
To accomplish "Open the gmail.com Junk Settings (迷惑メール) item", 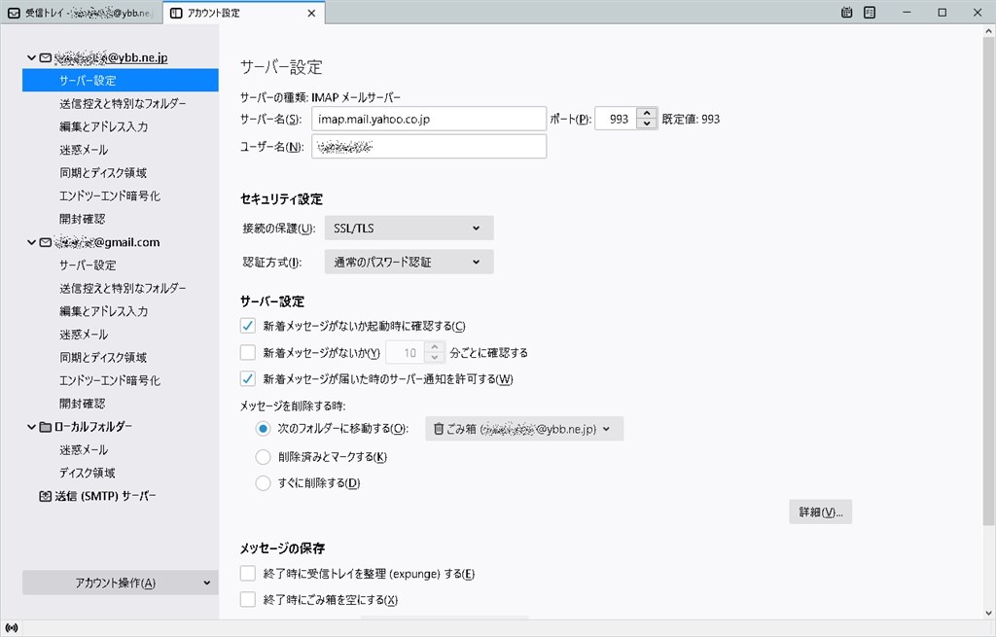I will pos(84,334).
